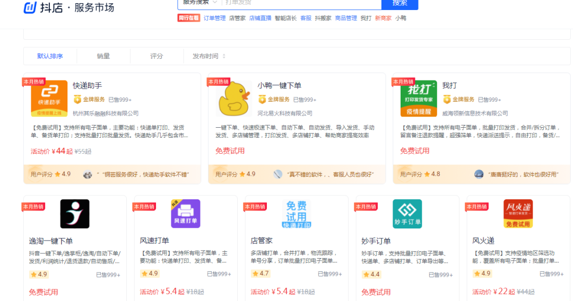Click 免费试用 on 小鸭一键下单 card
573x301 pixels.
click(230, 151)
